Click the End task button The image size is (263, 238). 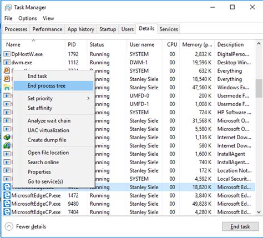(240, 226)
